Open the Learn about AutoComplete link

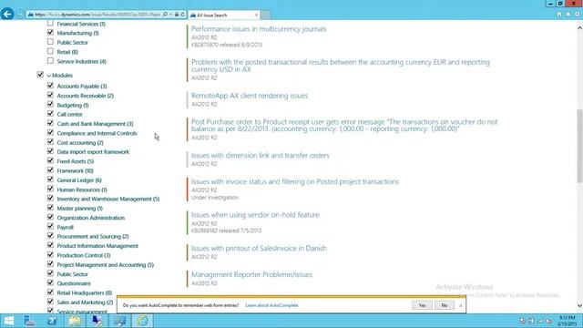[x=271, y=305]
